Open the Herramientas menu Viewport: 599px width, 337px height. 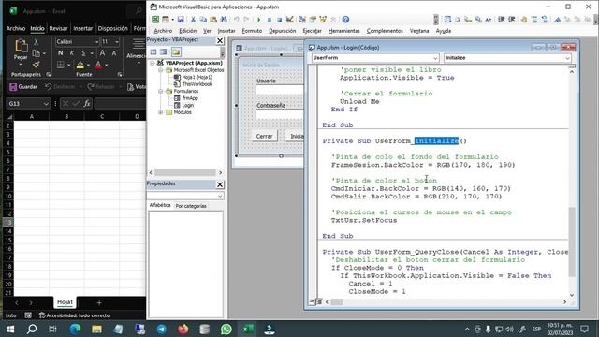[x=343, y=31]
